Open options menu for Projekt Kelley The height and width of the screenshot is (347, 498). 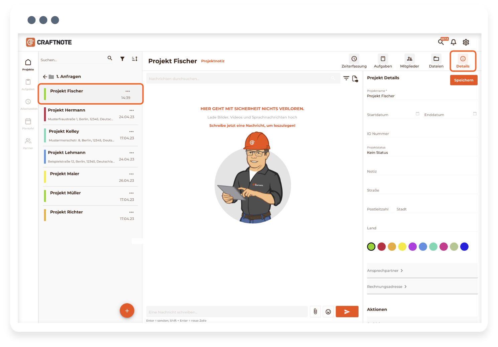point(131,132)
